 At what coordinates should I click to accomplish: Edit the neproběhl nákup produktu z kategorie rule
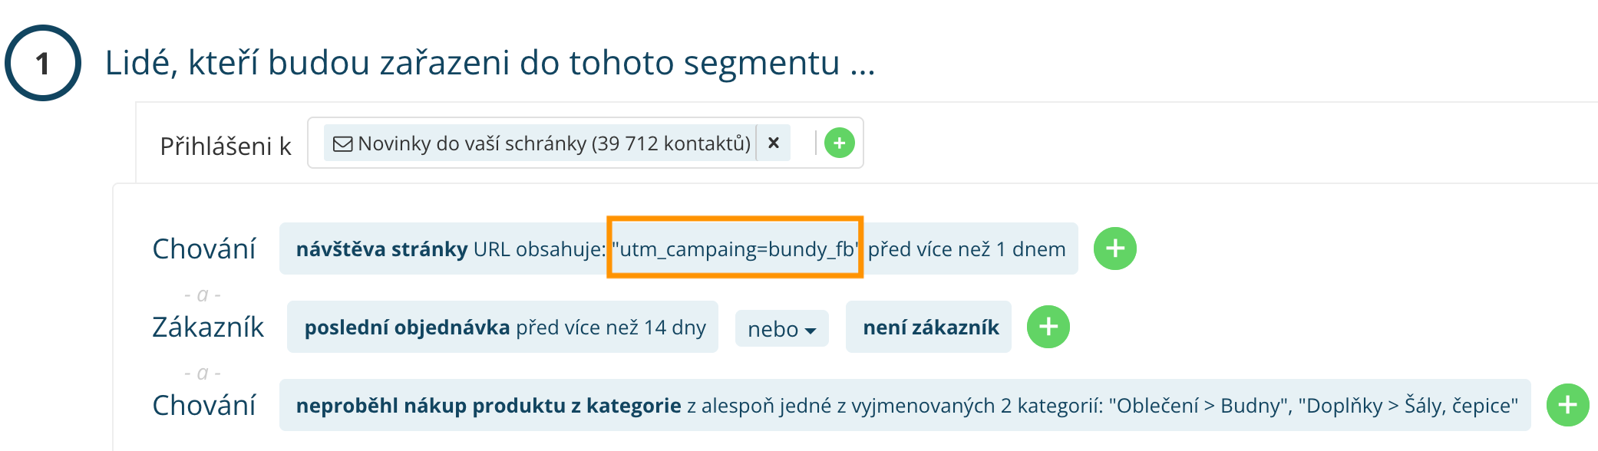(x=904, y=405)
